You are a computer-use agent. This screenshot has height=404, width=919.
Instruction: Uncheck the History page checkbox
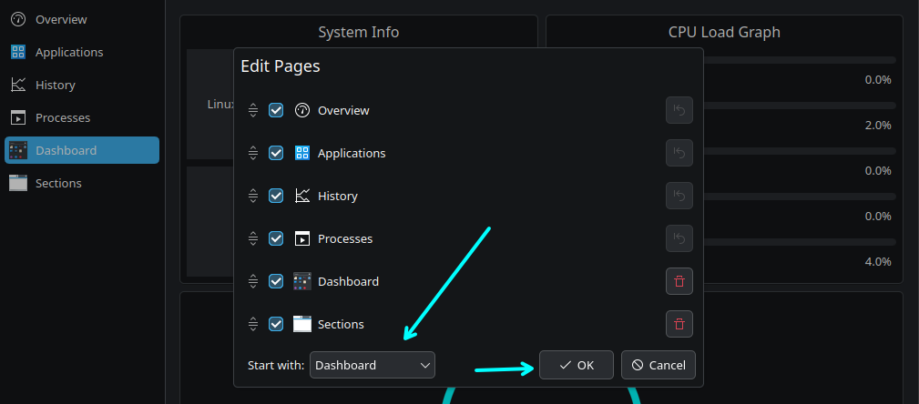click(x=276, y=196)
